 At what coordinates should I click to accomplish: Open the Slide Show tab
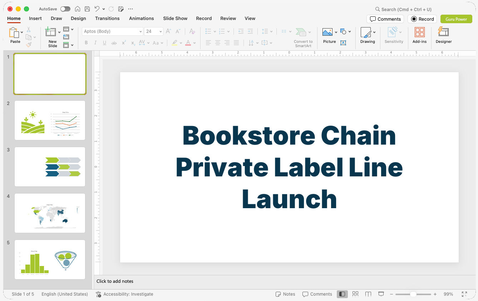click(175, 18)
